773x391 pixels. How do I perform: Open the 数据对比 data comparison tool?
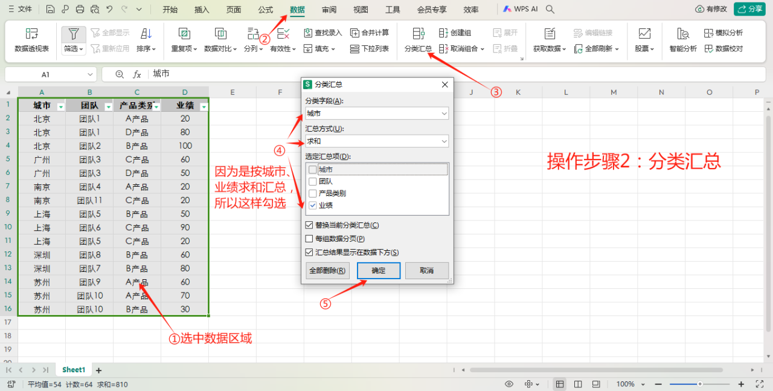click(221, 40)
